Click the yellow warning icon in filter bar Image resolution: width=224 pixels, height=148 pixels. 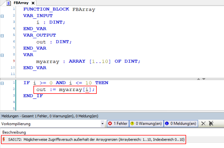[132, 124]
